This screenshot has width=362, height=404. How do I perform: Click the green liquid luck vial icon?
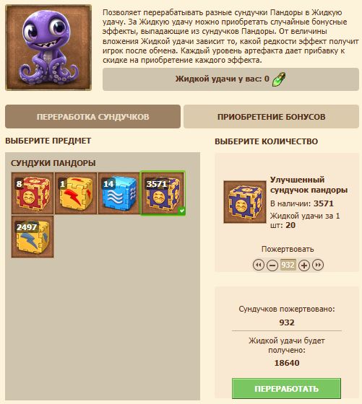pos(279,79)
